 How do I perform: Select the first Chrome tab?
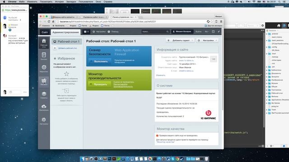coord(65,17)
